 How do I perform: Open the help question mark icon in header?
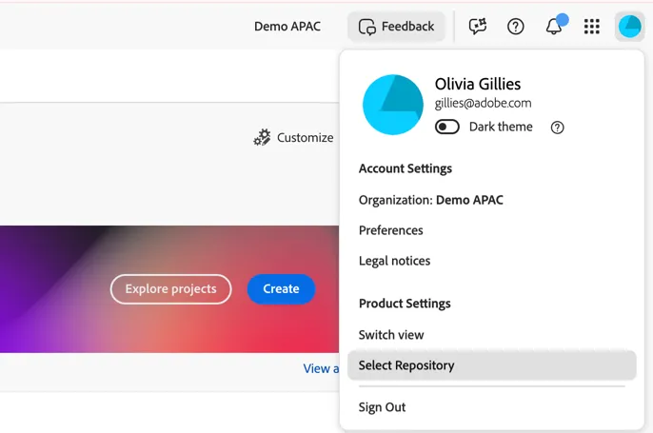516,27
